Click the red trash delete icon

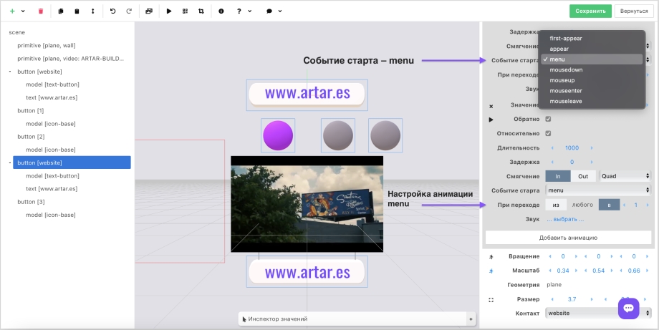(x=41, y=11)
